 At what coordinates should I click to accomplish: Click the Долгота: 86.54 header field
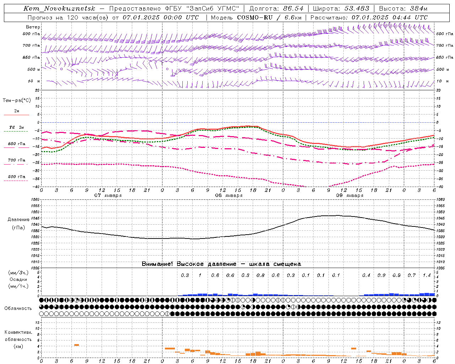point(276,9)
